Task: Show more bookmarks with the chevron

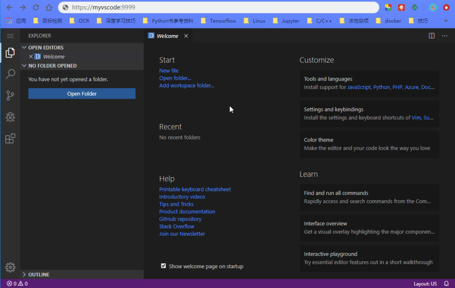Action: click(x=446, y=21)
